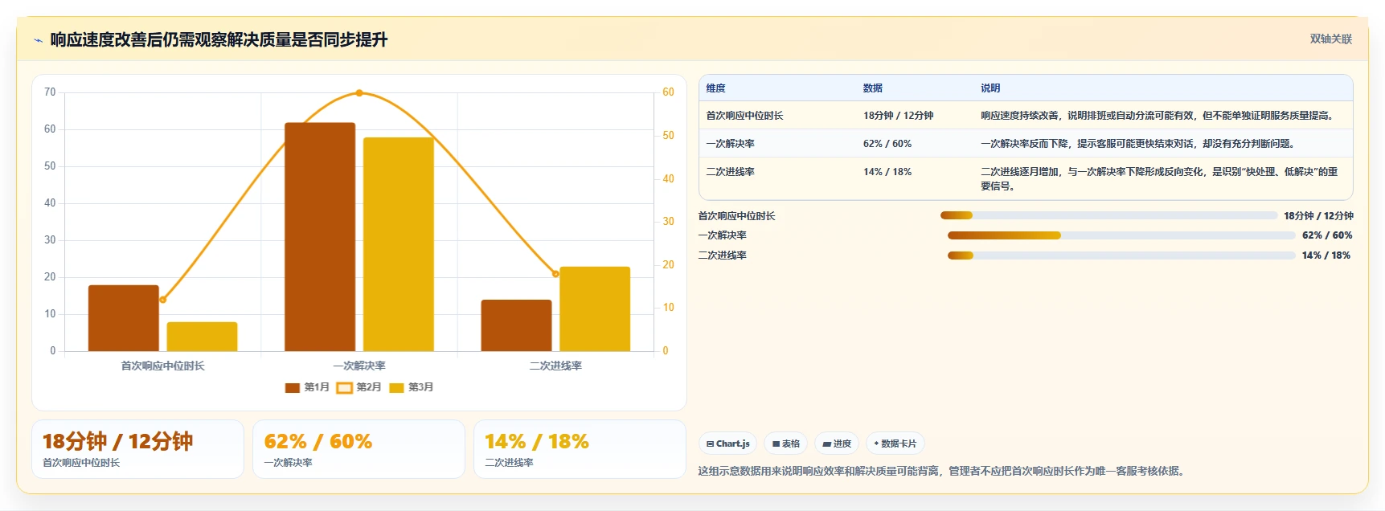Select the 第3月 bar for 一次解决率

[x=399, y=244]
